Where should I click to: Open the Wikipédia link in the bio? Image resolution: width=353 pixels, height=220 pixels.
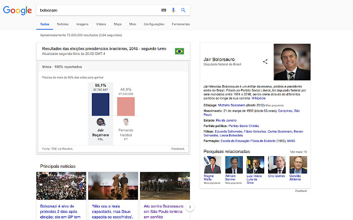pyautogui.click(x=258, y=98)
